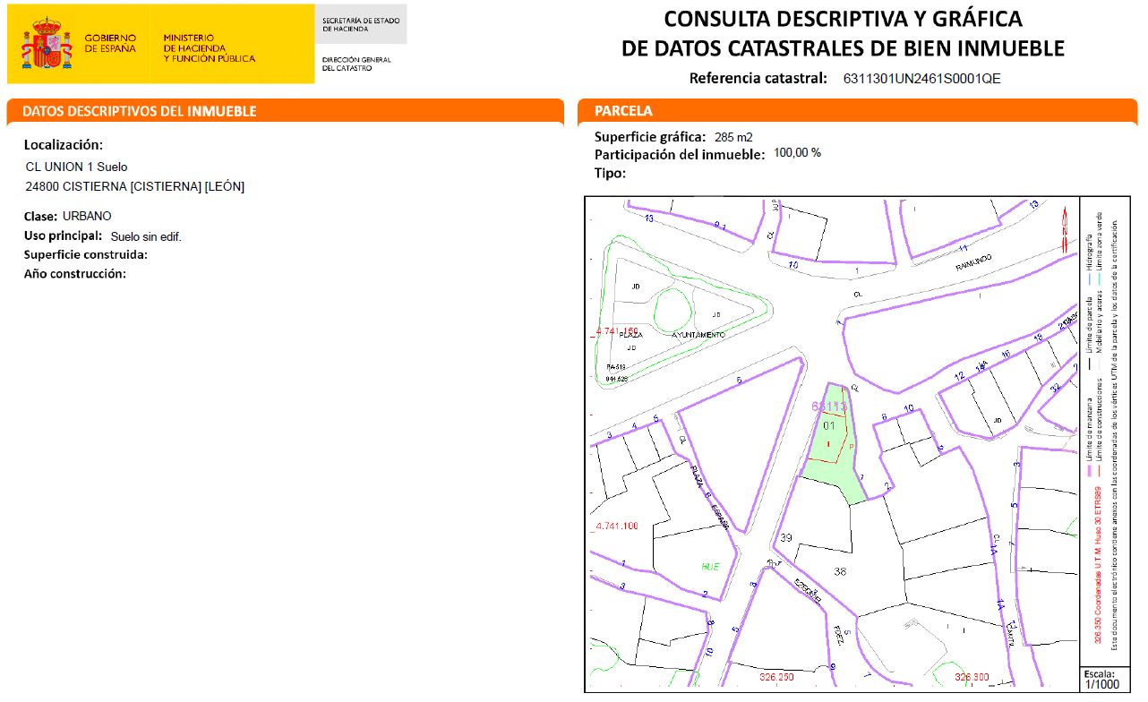The width and height of the screenshot is (1148, 702).
Task: Click DIRECCIÓN GENERAL DEL CATASTRO text
Action: pos(356,64)
